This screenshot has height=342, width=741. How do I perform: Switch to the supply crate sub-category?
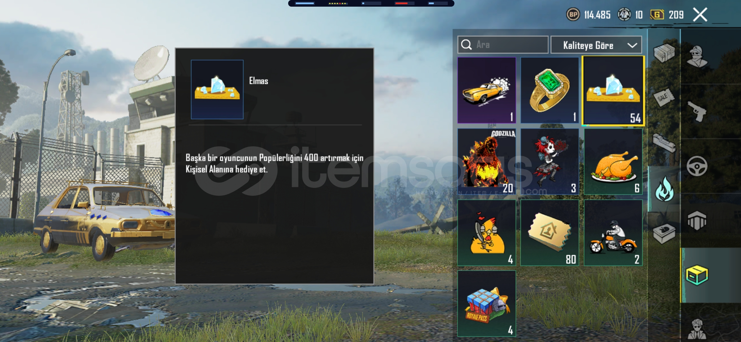(664, 53)
